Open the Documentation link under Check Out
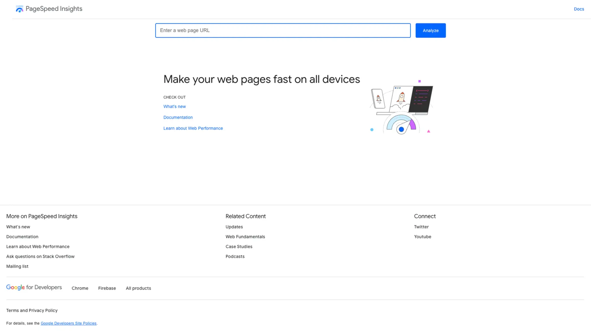 (178, 118)
